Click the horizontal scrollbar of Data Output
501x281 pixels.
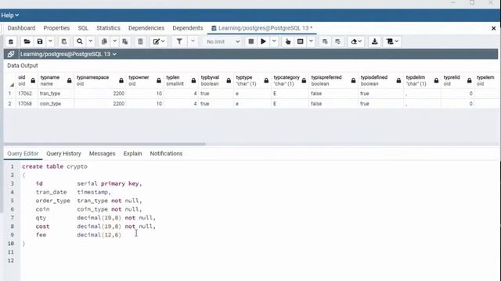click(x=105, y=144)
